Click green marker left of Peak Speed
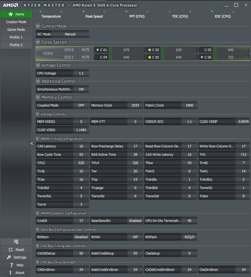The width and height of the screenshot is (251, 277). click(83, 12)
